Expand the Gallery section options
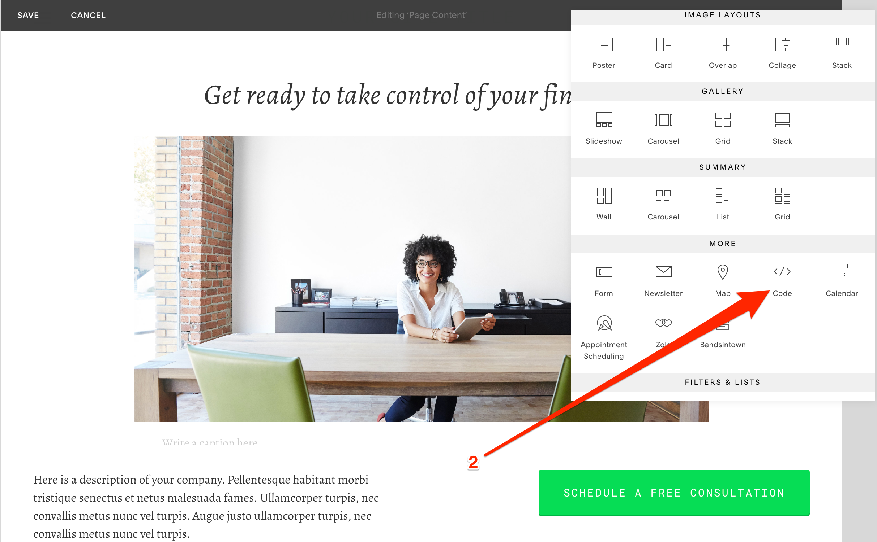The width and height of the screenshot is (877, 542). click(722, 91)
